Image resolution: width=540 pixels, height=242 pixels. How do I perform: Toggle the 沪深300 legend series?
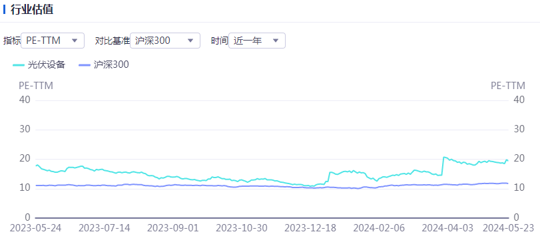(104, 64)
